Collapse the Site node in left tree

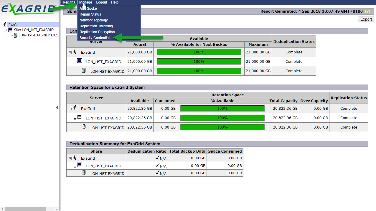(5, 30)
